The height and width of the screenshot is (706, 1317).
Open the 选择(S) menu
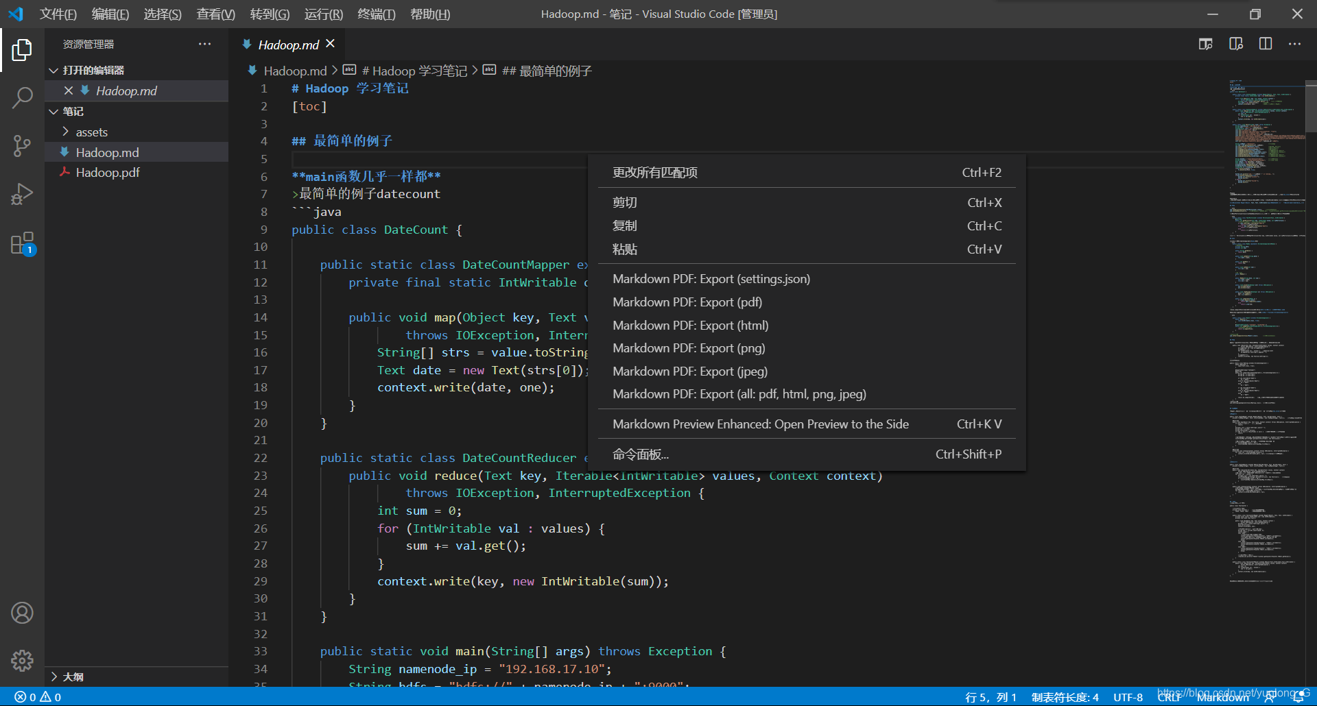point(163,14)
